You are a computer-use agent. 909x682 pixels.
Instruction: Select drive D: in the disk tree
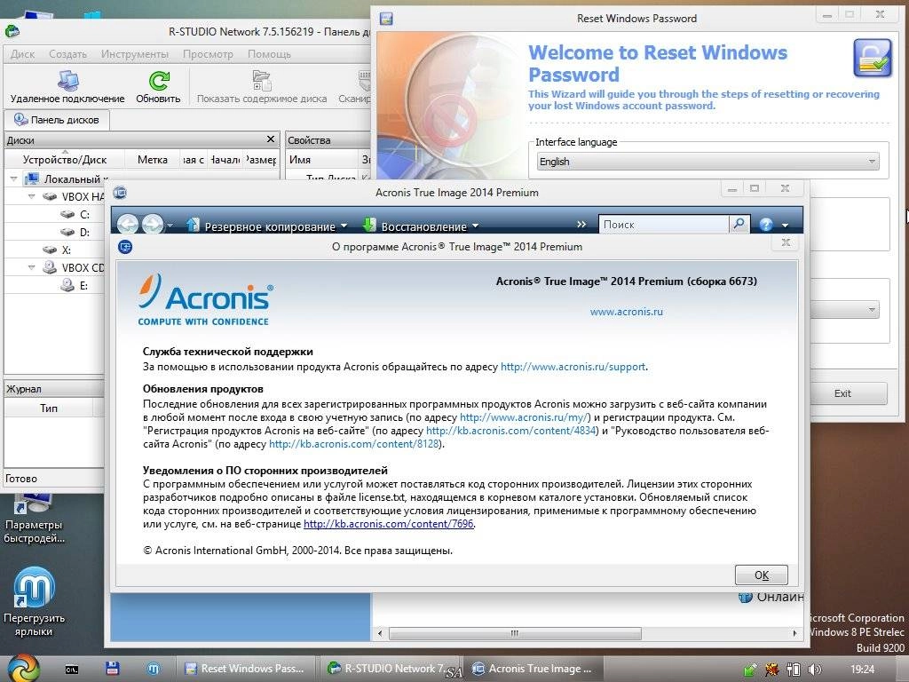[x=84, y=232]
